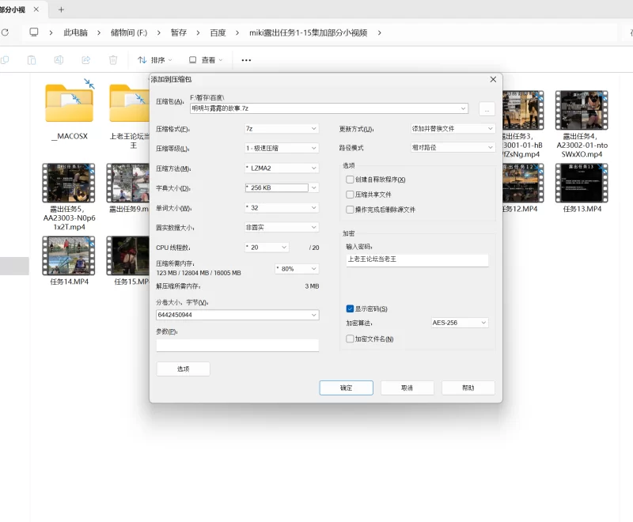Expand the 加密算法 AES-256 dropdown
Image resolution: width=633 pixels, height=522 pixels.
click(460, 323)
